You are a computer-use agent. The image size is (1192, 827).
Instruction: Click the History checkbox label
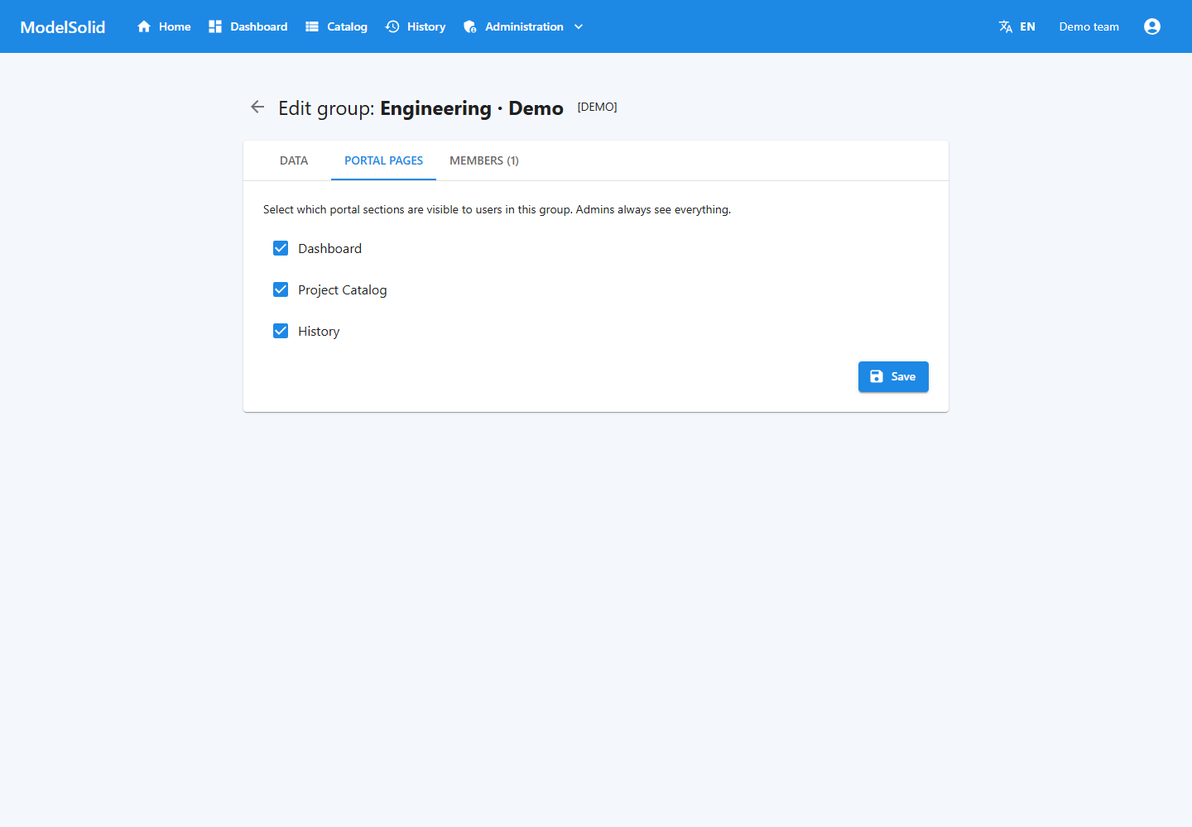319,331
